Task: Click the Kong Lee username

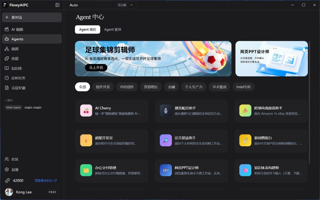Action: pyautogui.click(x=24, y=192)
